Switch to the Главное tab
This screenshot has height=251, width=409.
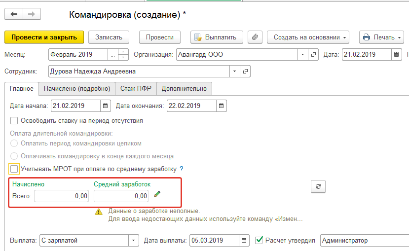(x=22, y=89)
